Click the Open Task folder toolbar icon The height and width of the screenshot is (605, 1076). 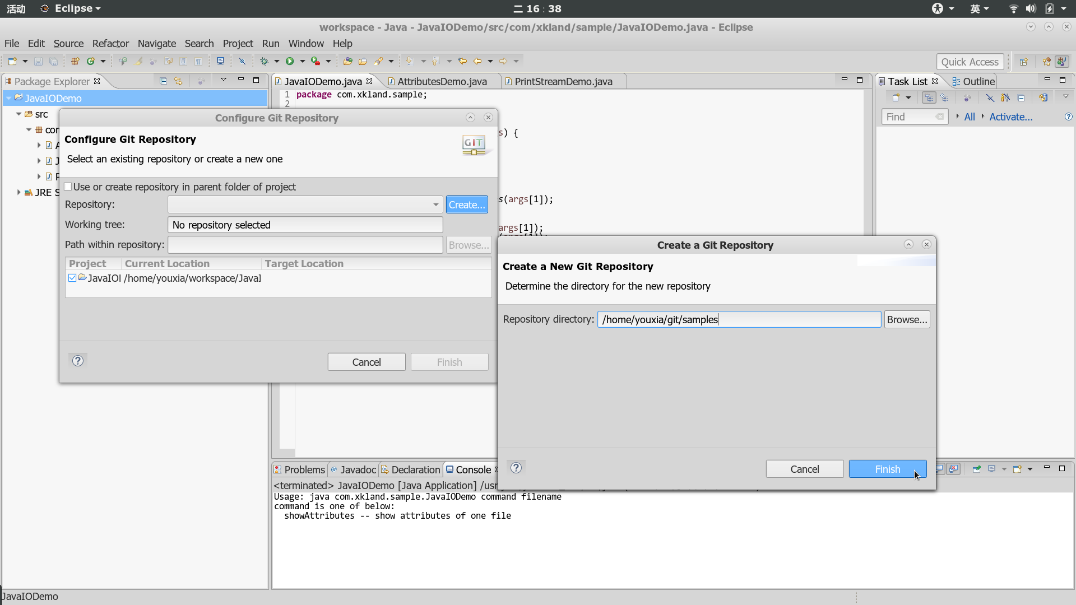(363, 61)
